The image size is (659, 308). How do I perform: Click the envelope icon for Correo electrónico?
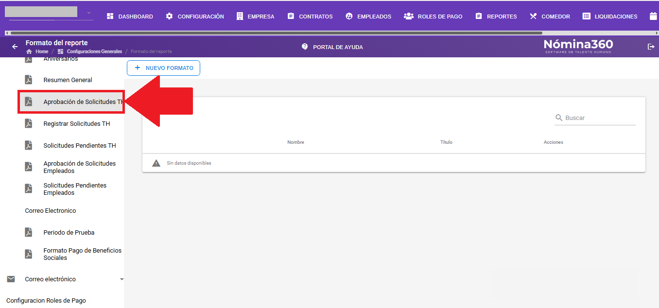tap(11, 279)
